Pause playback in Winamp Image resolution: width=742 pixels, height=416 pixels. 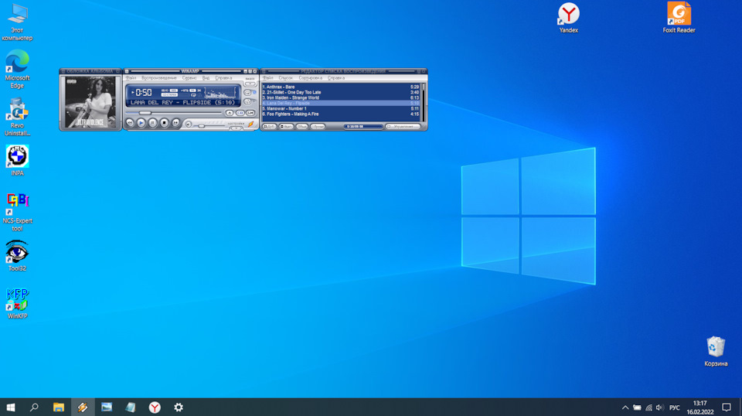point(153,123)
